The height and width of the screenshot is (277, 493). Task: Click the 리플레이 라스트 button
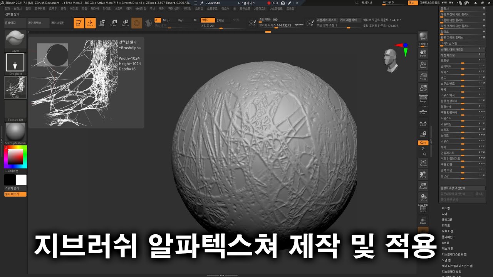[x=327, y=20]
